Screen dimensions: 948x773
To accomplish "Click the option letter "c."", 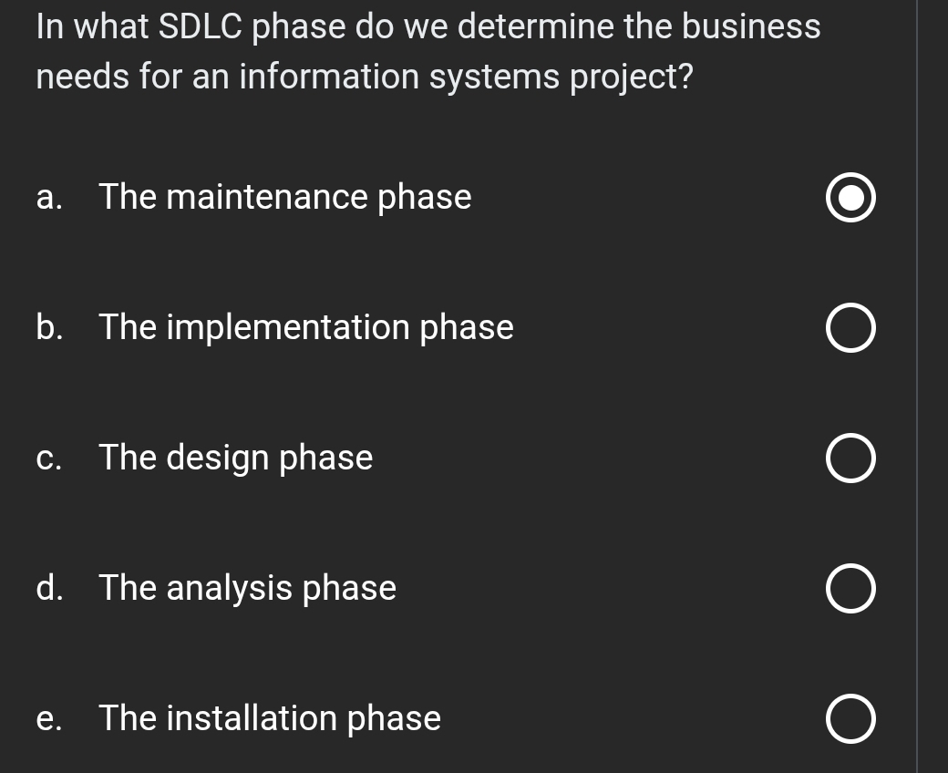I will point(49,458).
